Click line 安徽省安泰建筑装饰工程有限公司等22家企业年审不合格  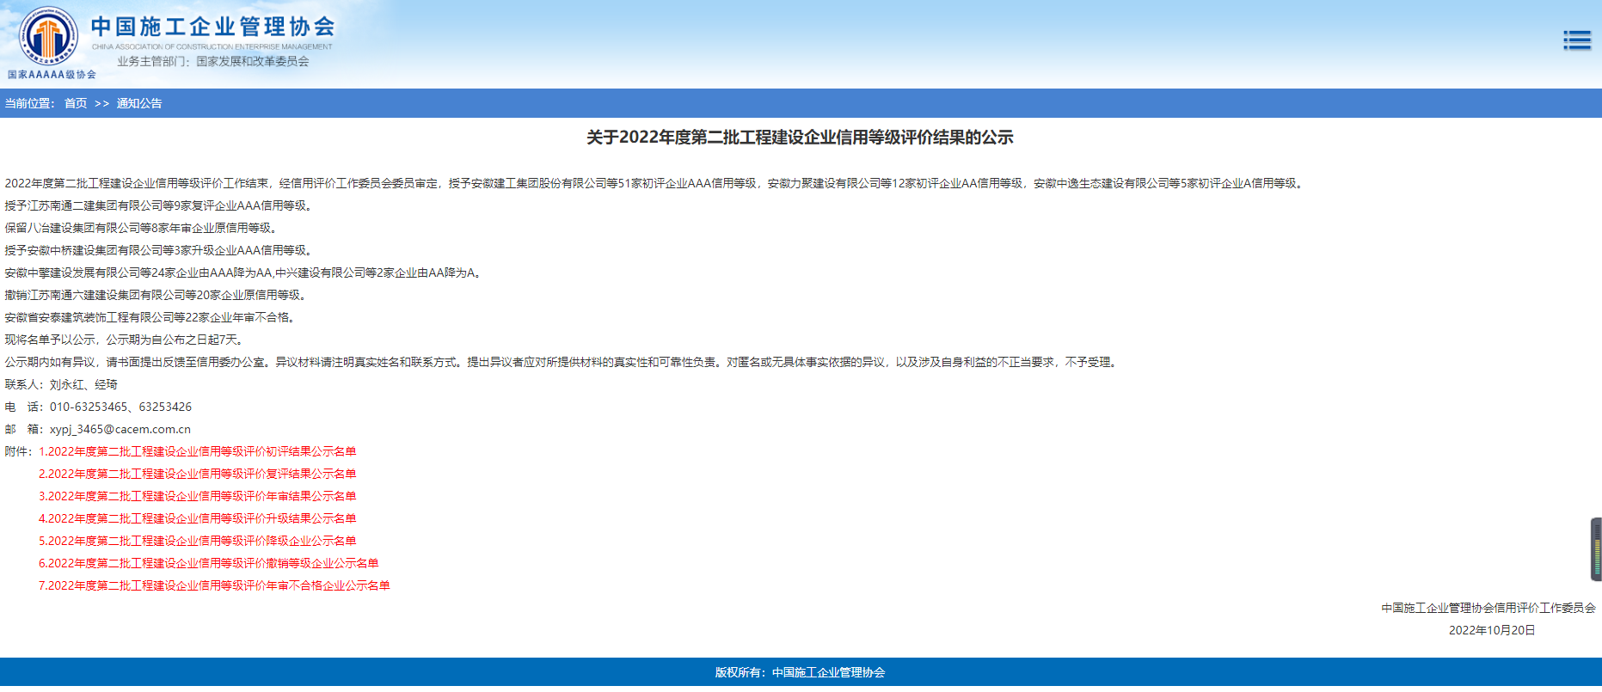point(151,317)
